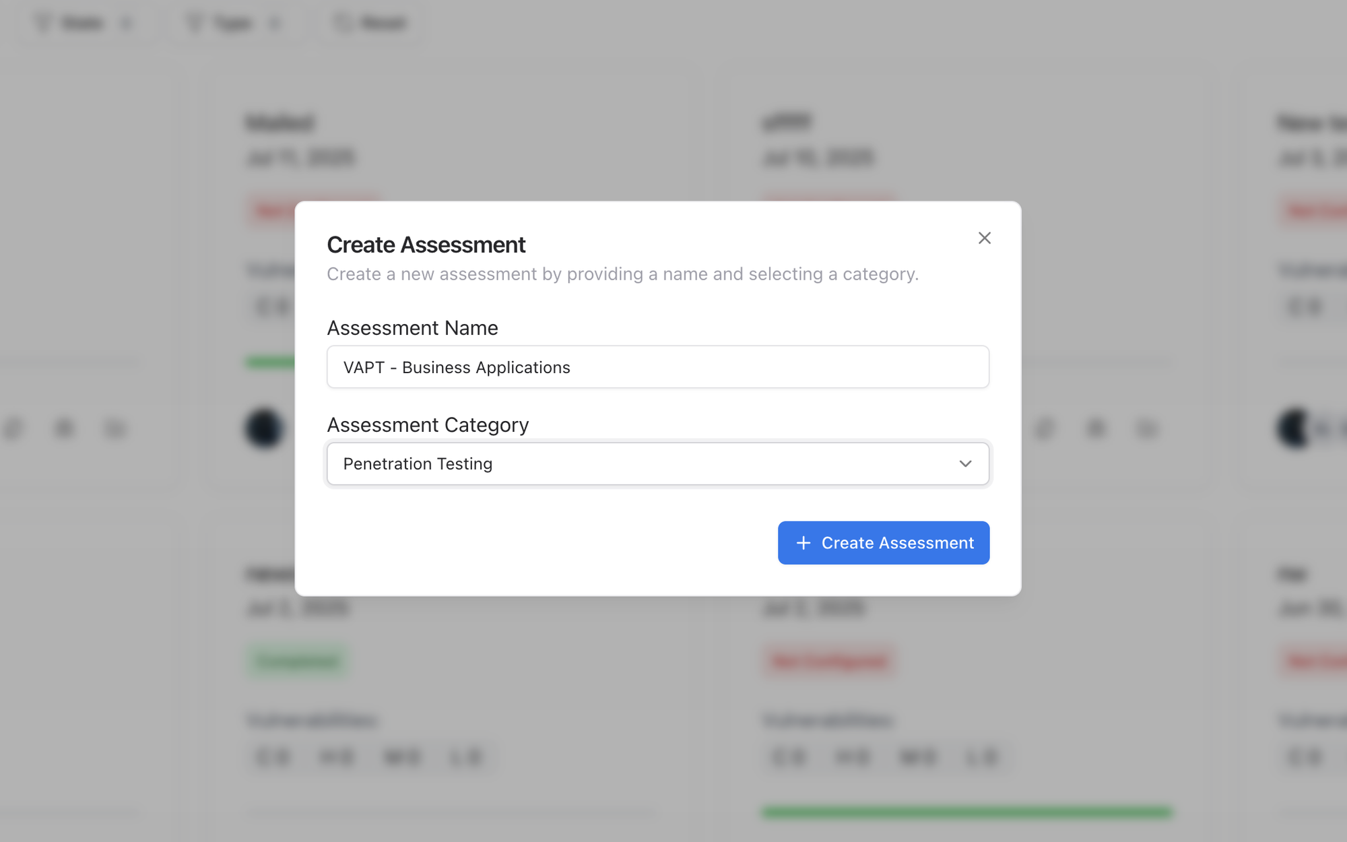Click inside the Assessment Name input field
This screenshot has width=1347, height=842.
(657, 367)
